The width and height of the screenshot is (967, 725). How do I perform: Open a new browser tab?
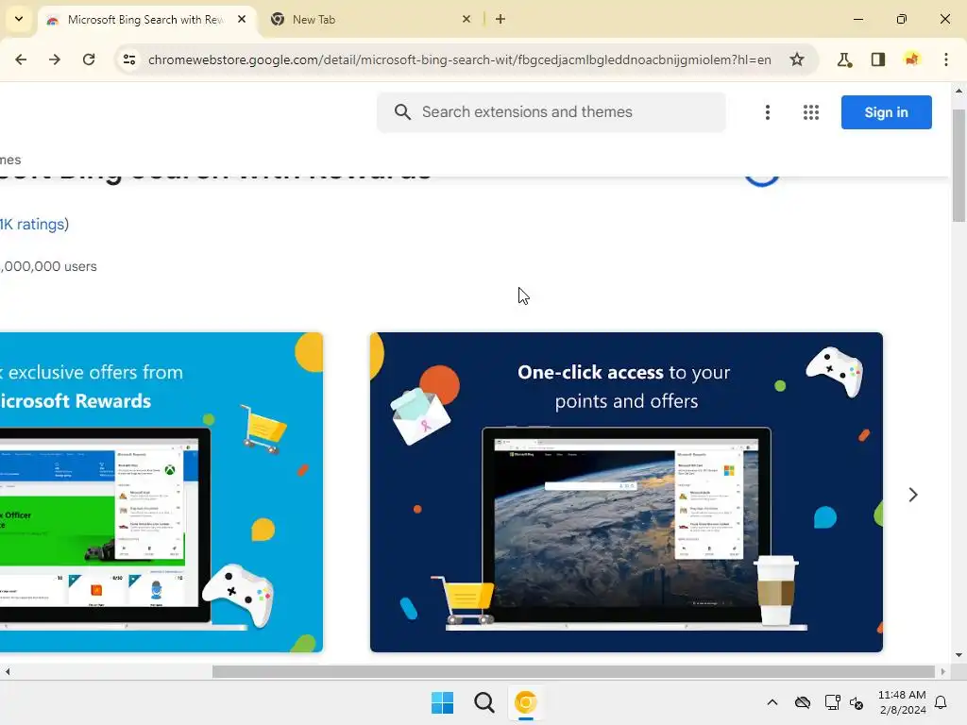pyautogui.click(x=500, y=19)
